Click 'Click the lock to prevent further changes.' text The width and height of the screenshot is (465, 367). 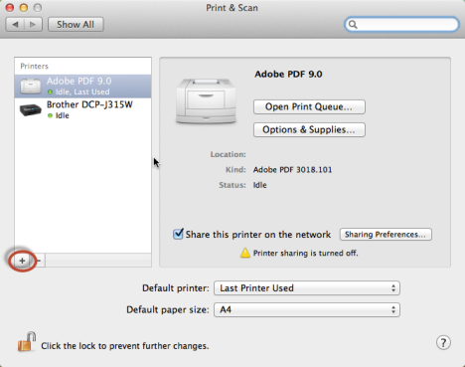[125, 346]
